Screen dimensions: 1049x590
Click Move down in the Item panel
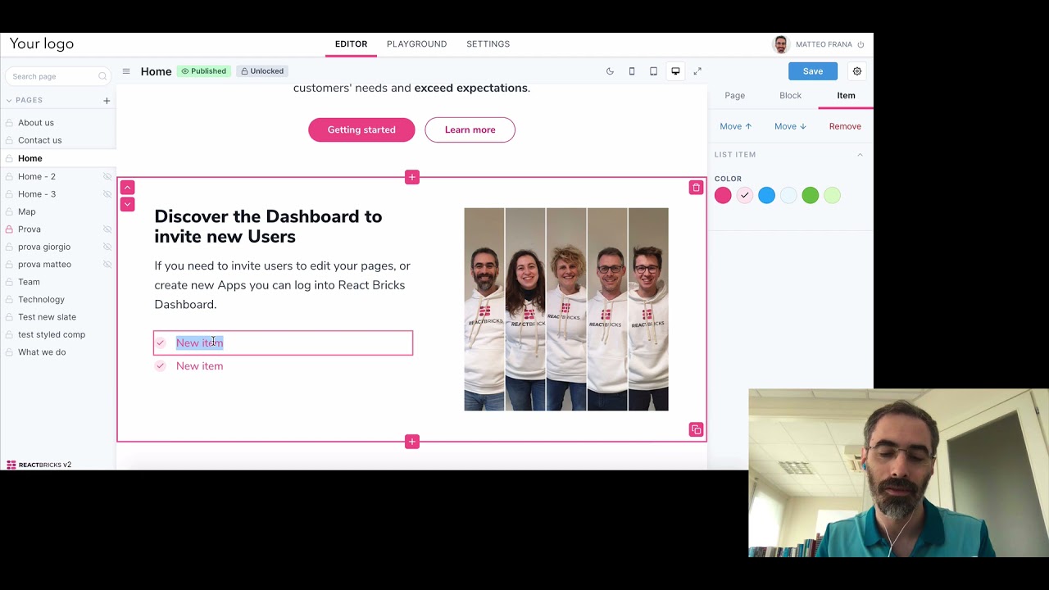790,126
